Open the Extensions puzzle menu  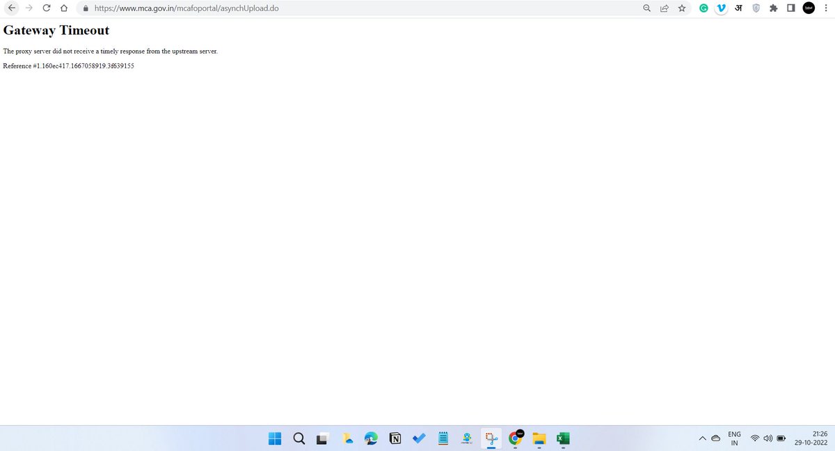click(x=773, y=8)
